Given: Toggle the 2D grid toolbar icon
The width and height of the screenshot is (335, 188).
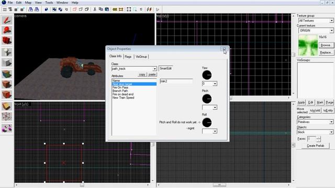Looking at the screenshot, I should point(5,9).
